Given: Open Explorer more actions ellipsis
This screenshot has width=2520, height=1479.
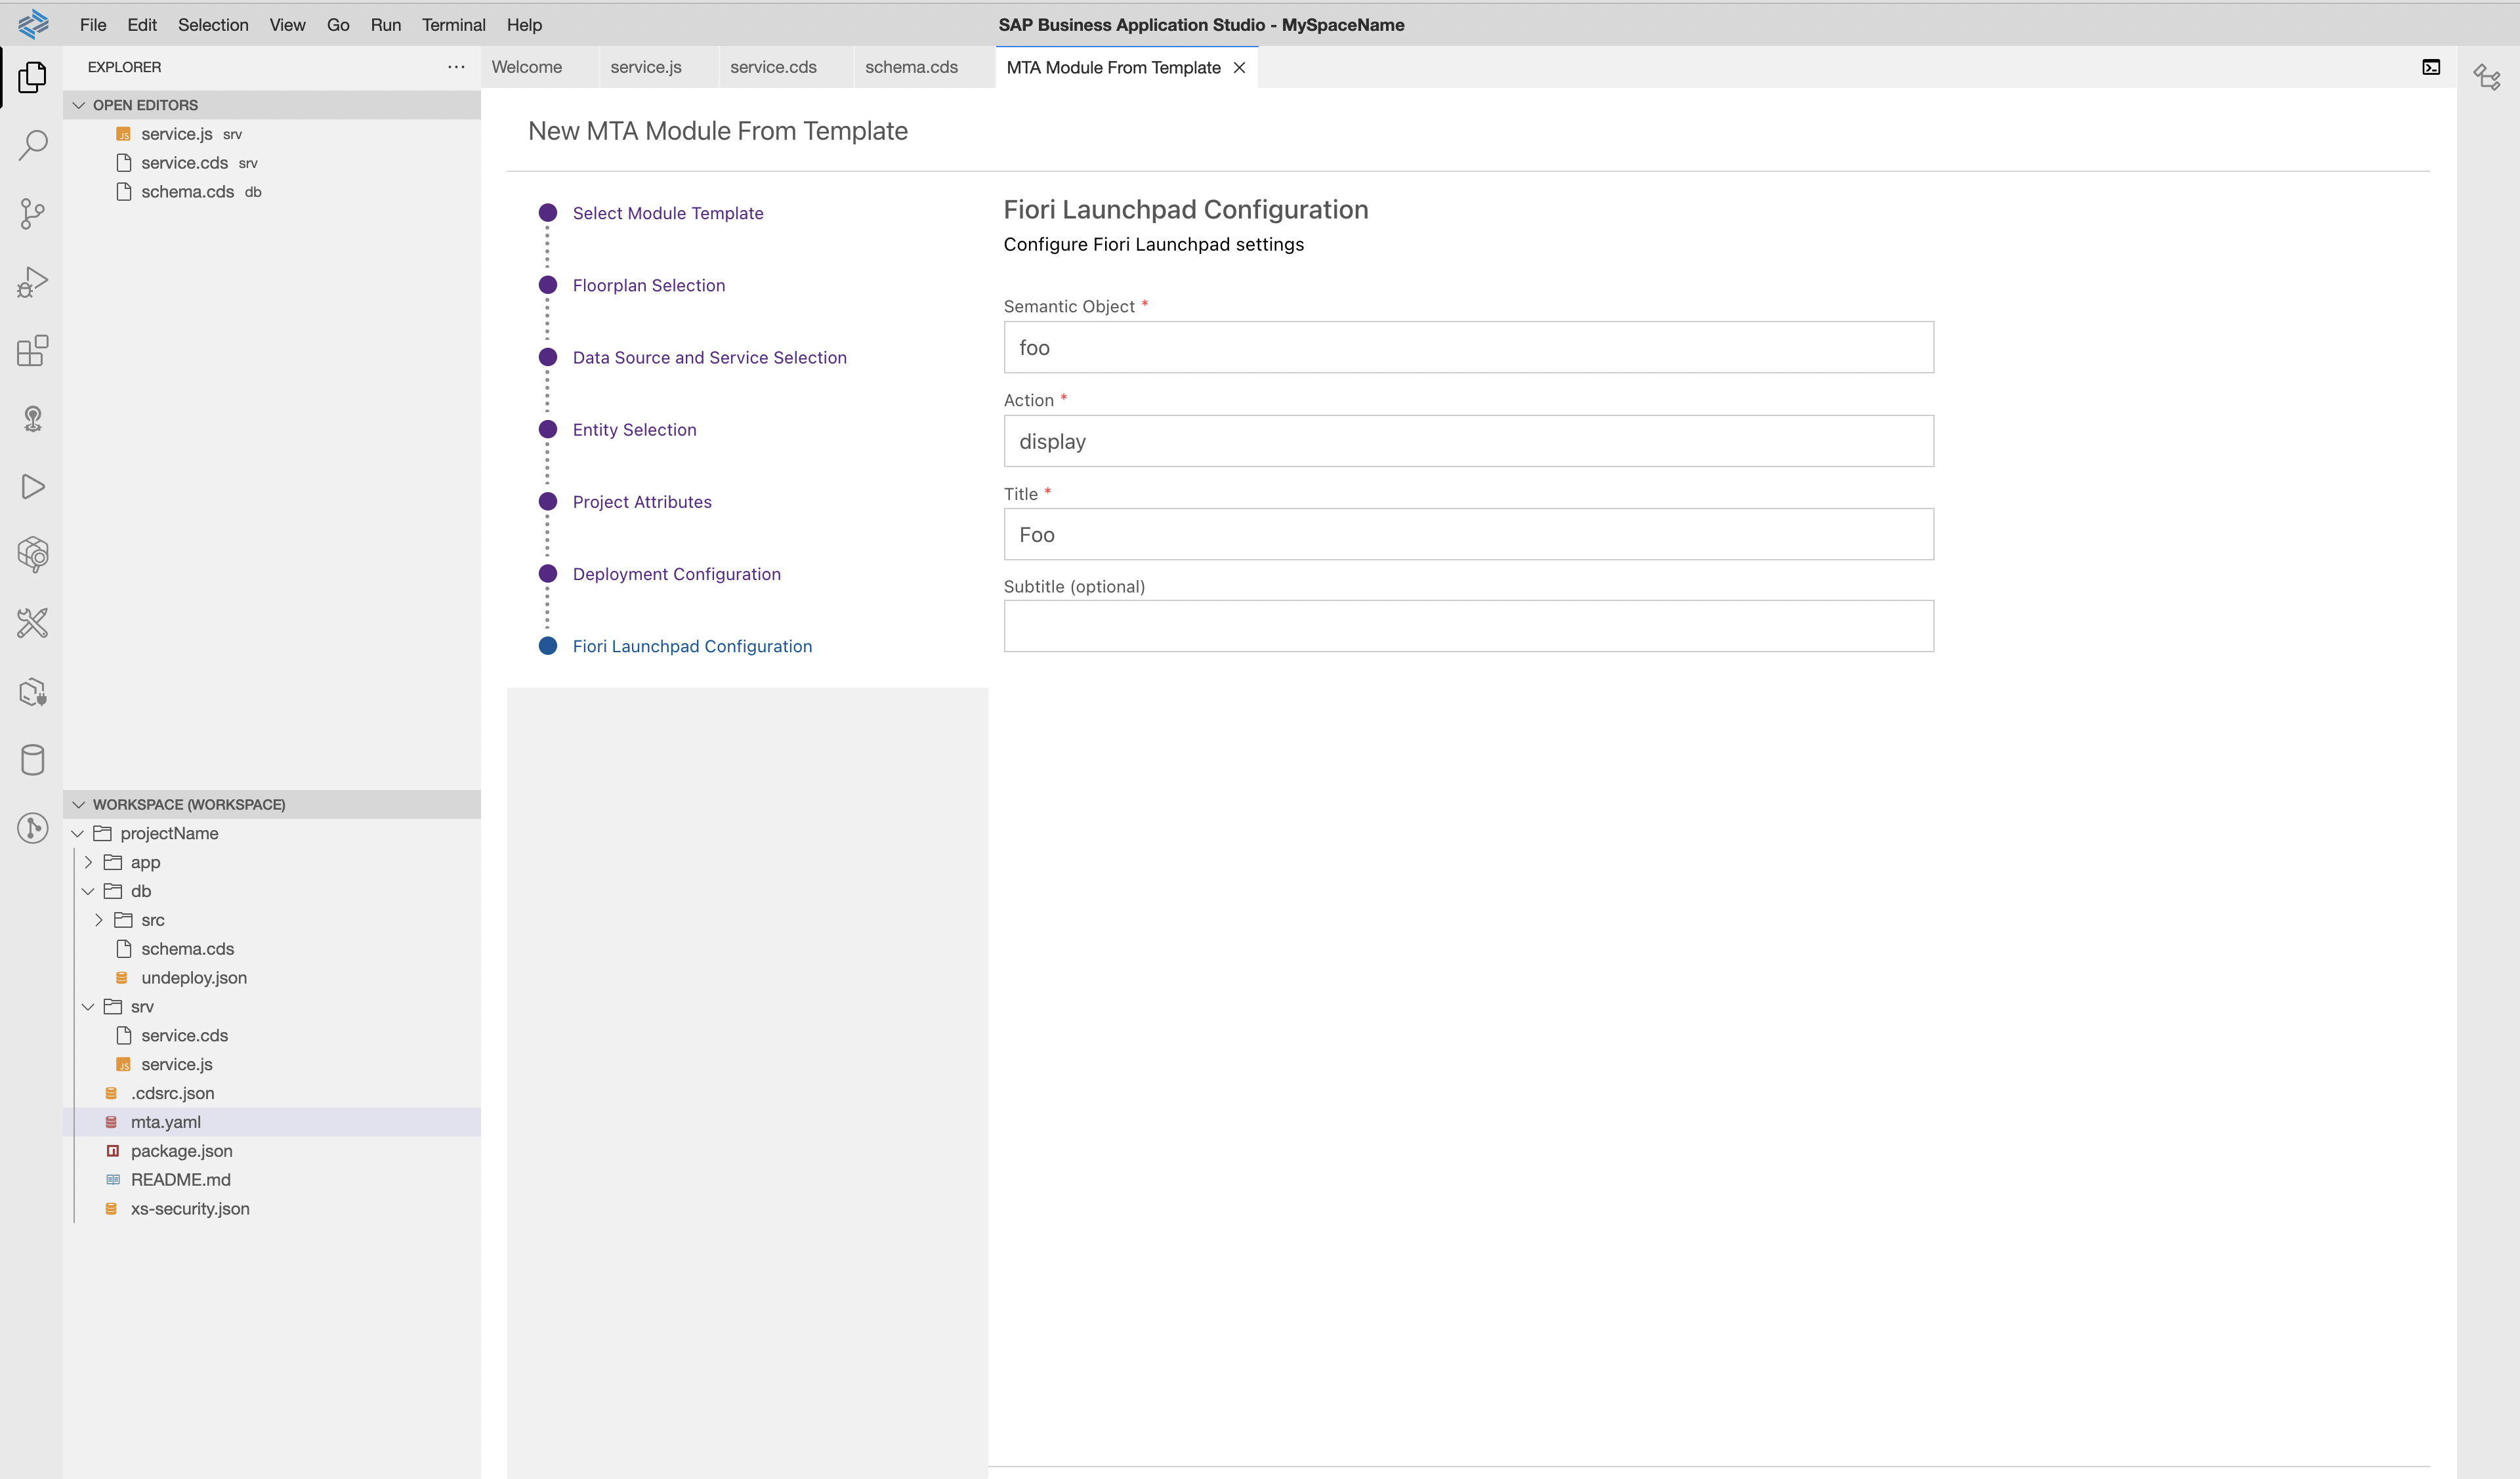Looking at the screenshot, I should pyautogui.click(x=456, y=67).
